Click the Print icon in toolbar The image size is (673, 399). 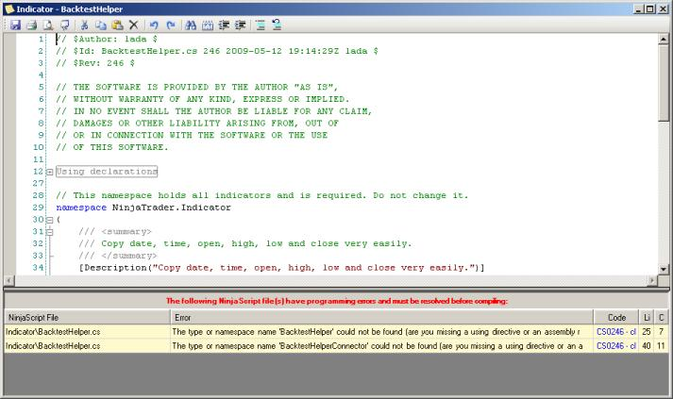coord(32,25)
